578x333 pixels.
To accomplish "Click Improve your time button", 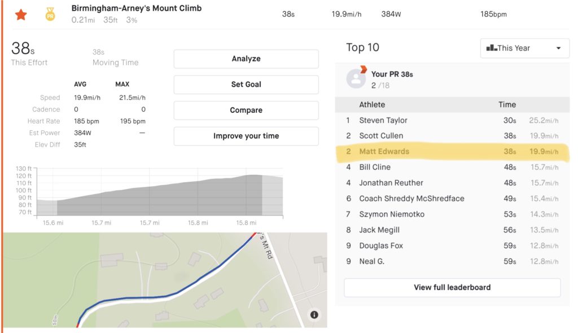I will (246, 136).
